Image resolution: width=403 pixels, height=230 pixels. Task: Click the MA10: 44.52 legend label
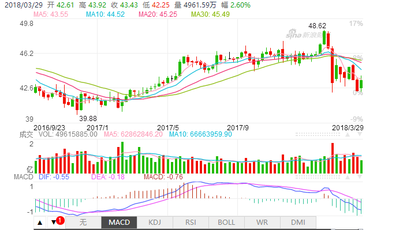[x=105, y=14]
